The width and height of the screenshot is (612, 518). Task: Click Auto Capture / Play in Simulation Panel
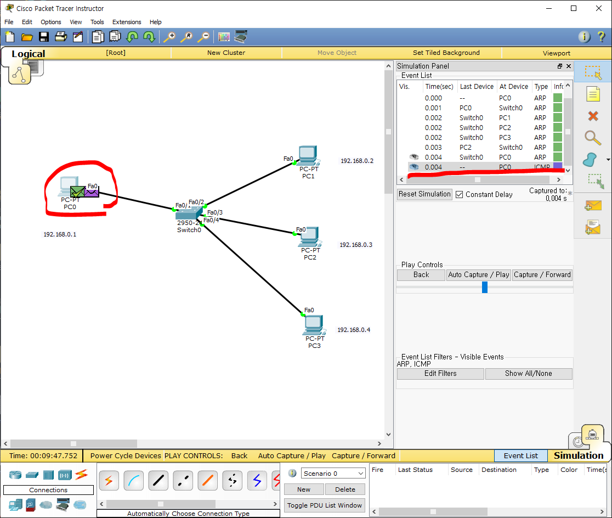click(x=479, y=274)
